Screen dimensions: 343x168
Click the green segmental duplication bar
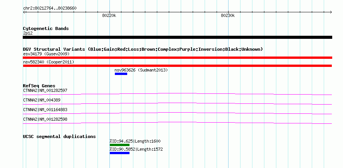click(119, 145)
